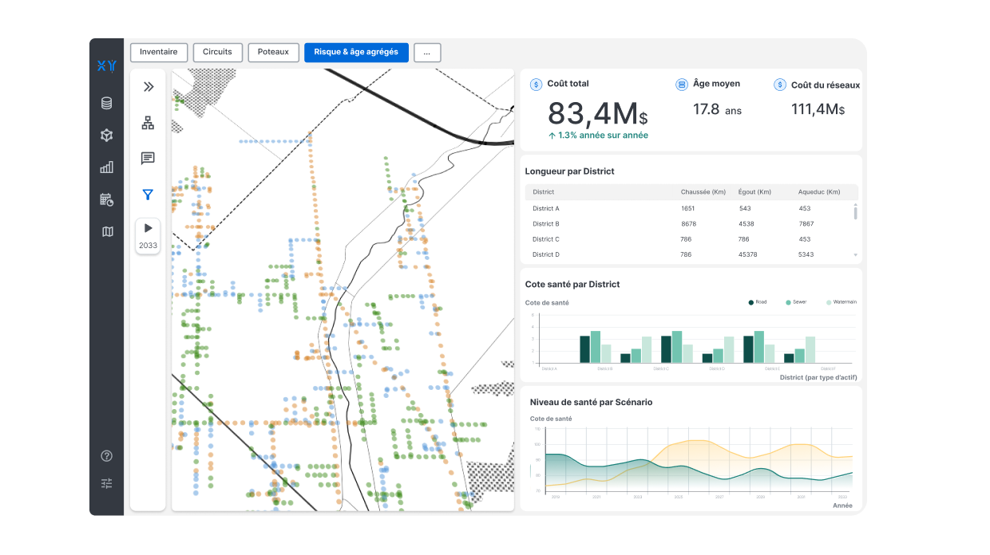Screen dimensions: 990x555
Task: Open the hierarchy tree panel icon
Action: (x=148, y=123)
